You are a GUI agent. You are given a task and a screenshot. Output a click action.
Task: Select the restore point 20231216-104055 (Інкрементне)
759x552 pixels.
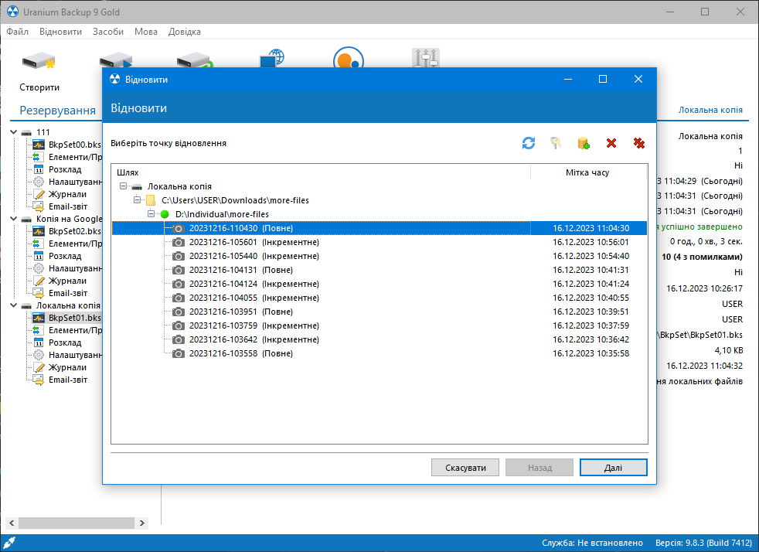379,298
